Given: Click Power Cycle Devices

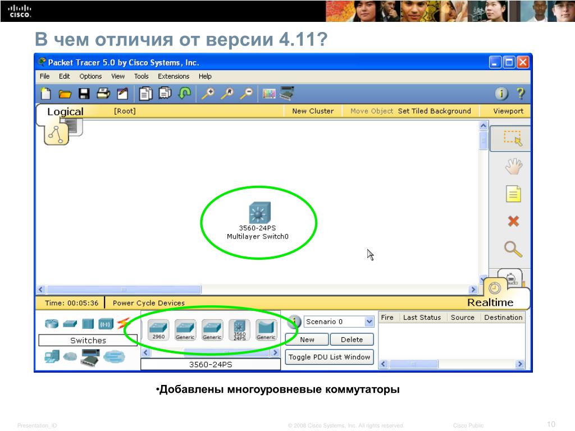Looking at the screenshot, I should (148, 303).
